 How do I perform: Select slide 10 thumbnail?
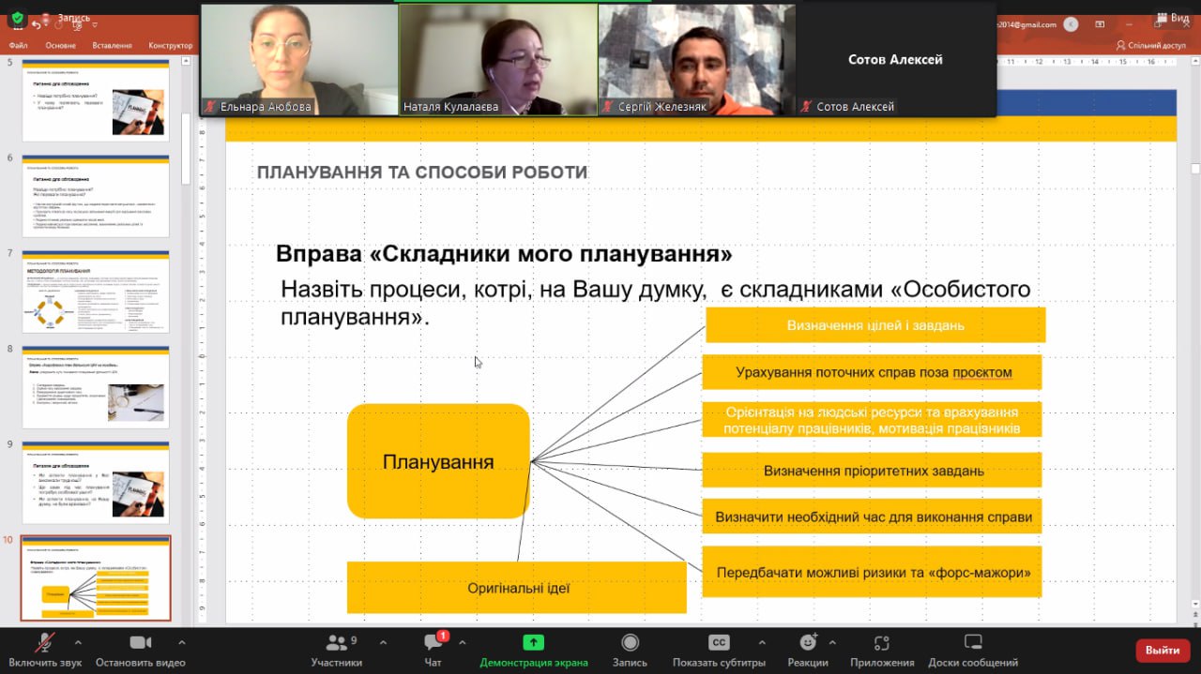click(x=96, y=578)
